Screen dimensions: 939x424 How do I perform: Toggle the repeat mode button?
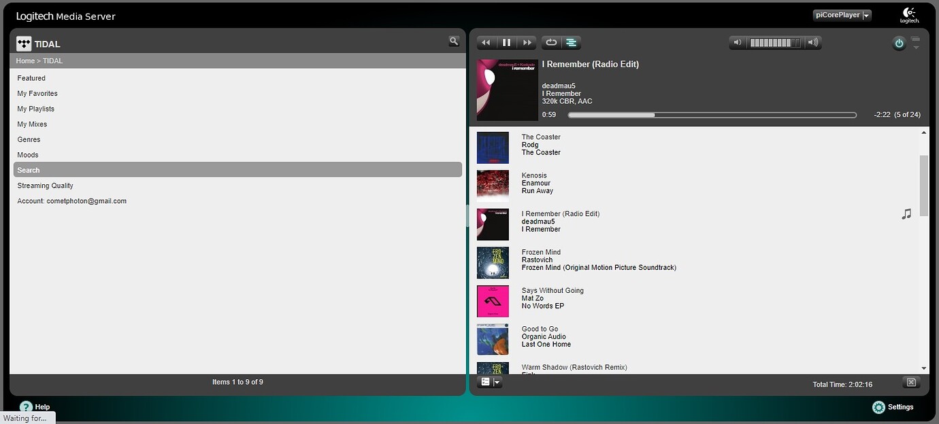[551, 43]
